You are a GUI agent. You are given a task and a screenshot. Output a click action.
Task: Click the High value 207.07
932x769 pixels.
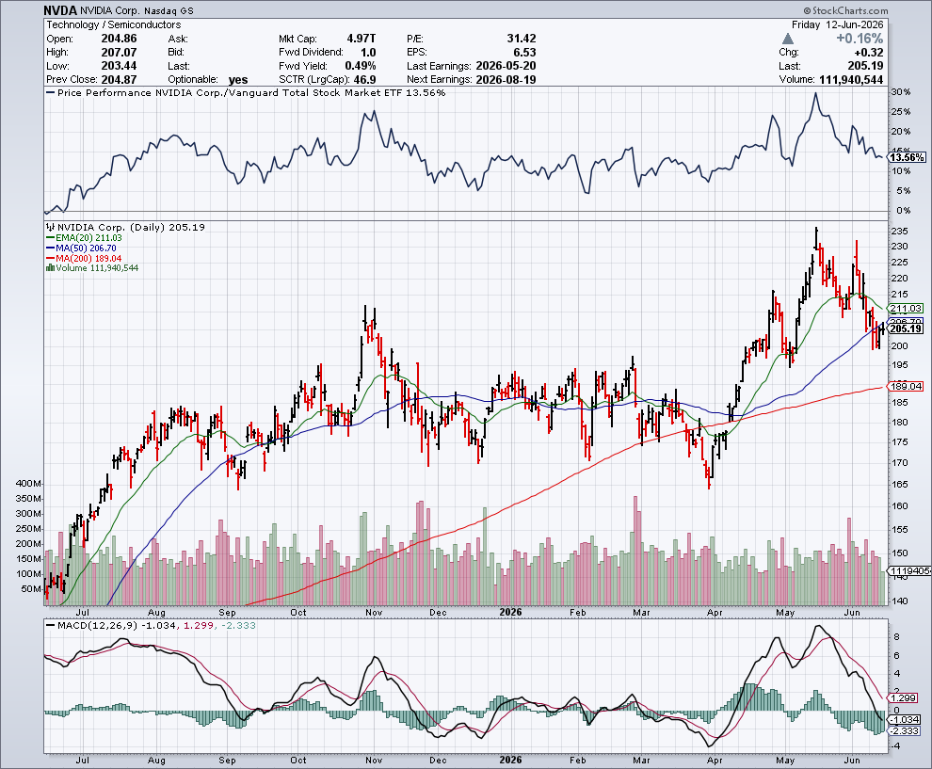(x=119, y=53)
